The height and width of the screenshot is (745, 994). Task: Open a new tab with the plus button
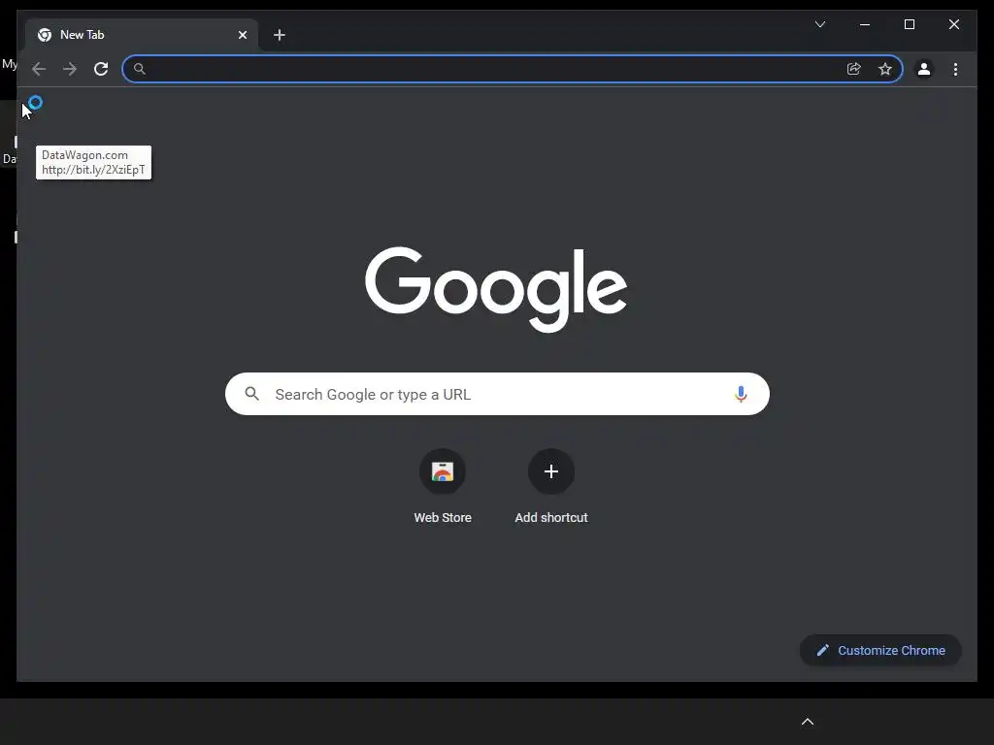click(x=279, y=35)
